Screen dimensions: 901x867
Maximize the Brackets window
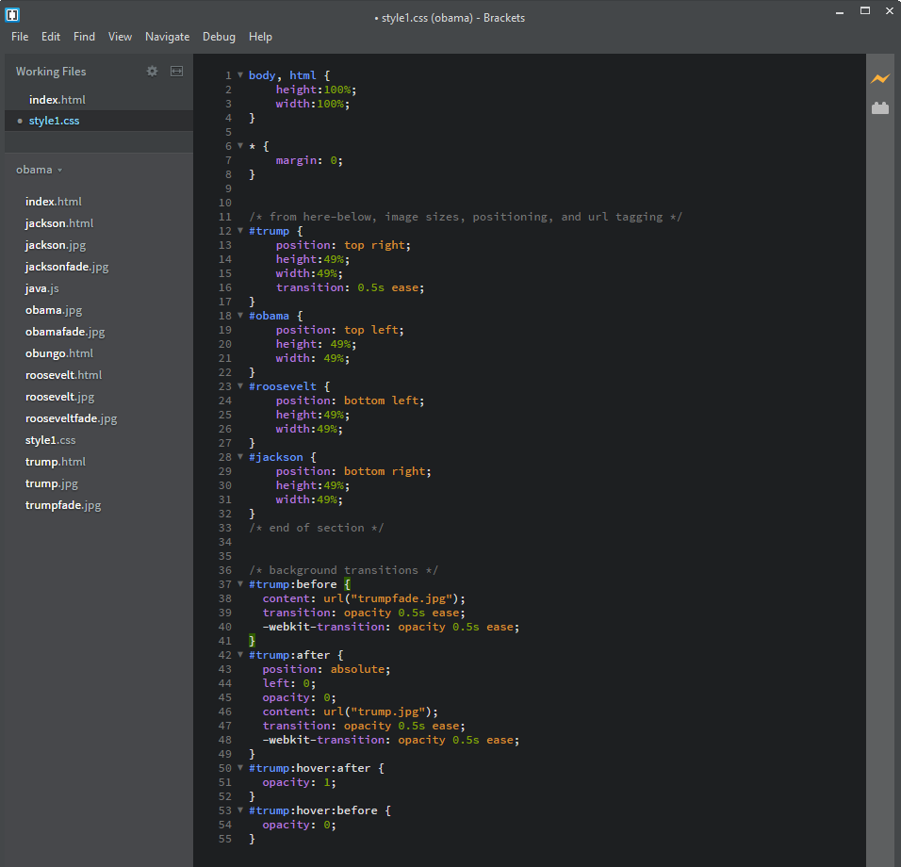coord(865,10)
